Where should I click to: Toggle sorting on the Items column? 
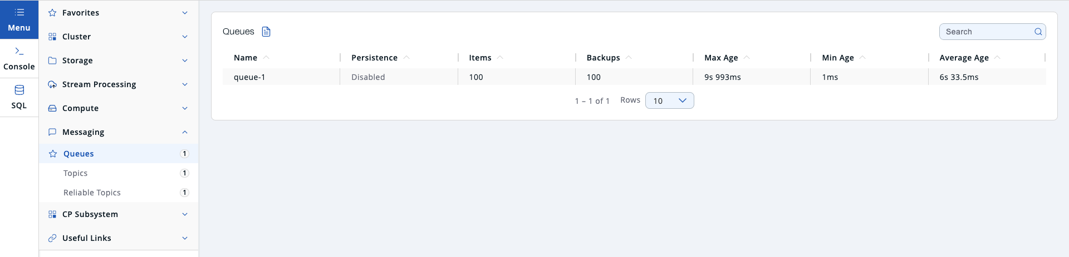tap(480, 58)
